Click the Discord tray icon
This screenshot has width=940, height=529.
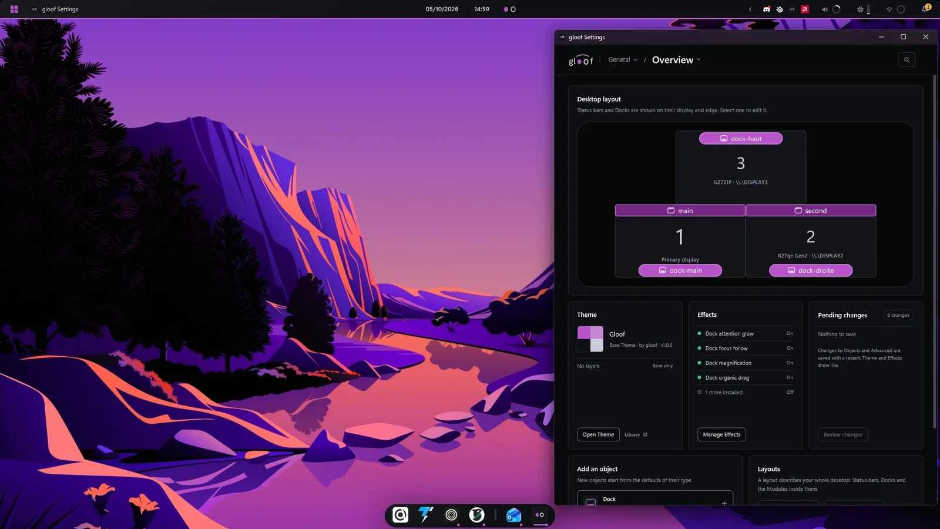[x=766, y=9]
